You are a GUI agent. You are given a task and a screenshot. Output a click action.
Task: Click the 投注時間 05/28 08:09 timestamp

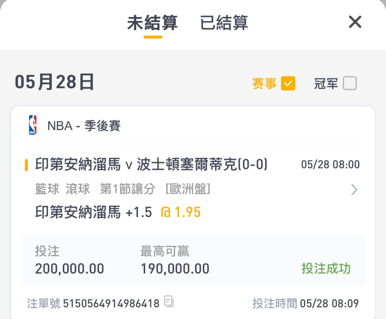(306, 303)
